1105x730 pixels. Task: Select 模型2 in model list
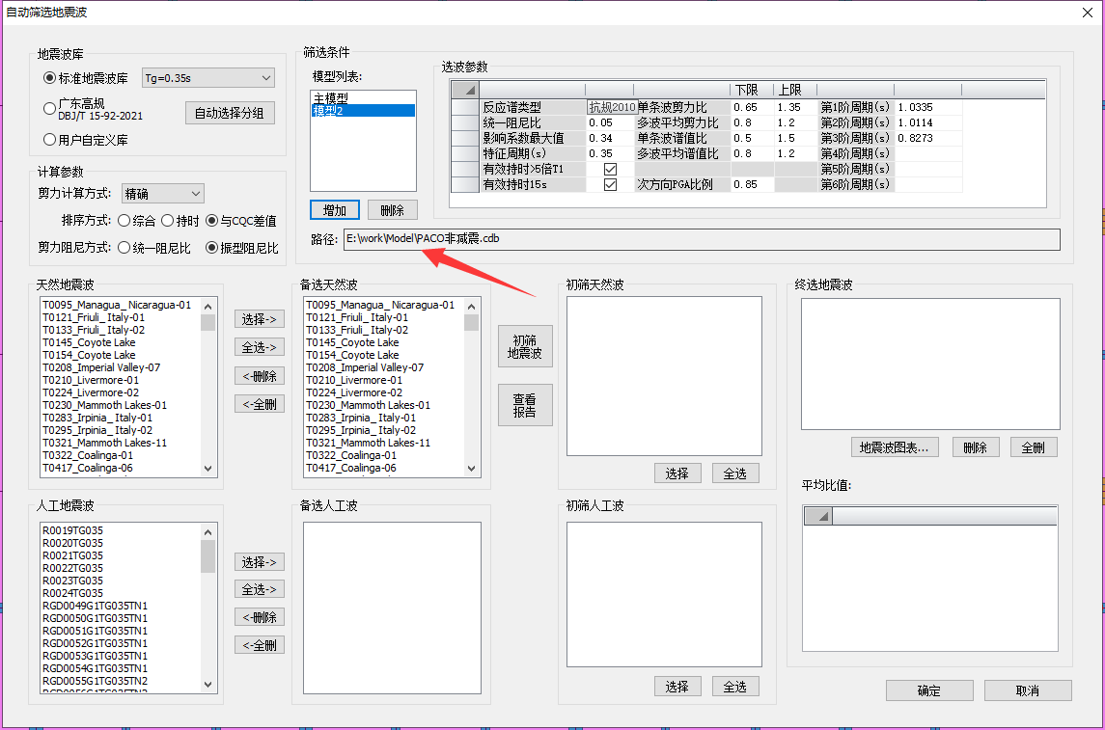coord(364,111)
